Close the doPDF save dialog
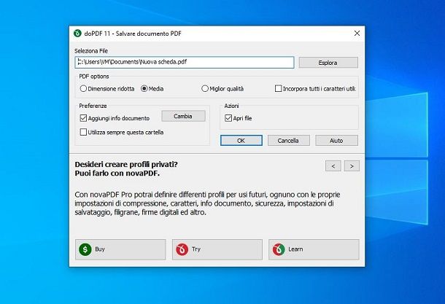The image size is (445, 304). click(x=357, y=34)
